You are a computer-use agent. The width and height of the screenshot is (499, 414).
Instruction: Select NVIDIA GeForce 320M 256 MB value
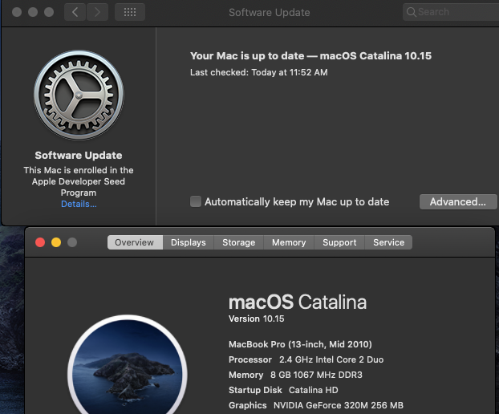tap(339, 405)
